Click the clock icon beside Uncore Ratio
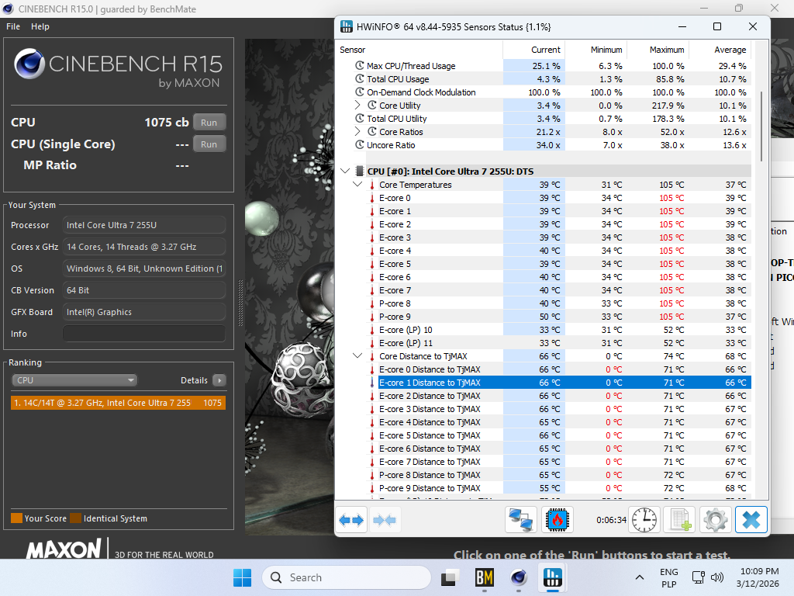 (360, 145)
